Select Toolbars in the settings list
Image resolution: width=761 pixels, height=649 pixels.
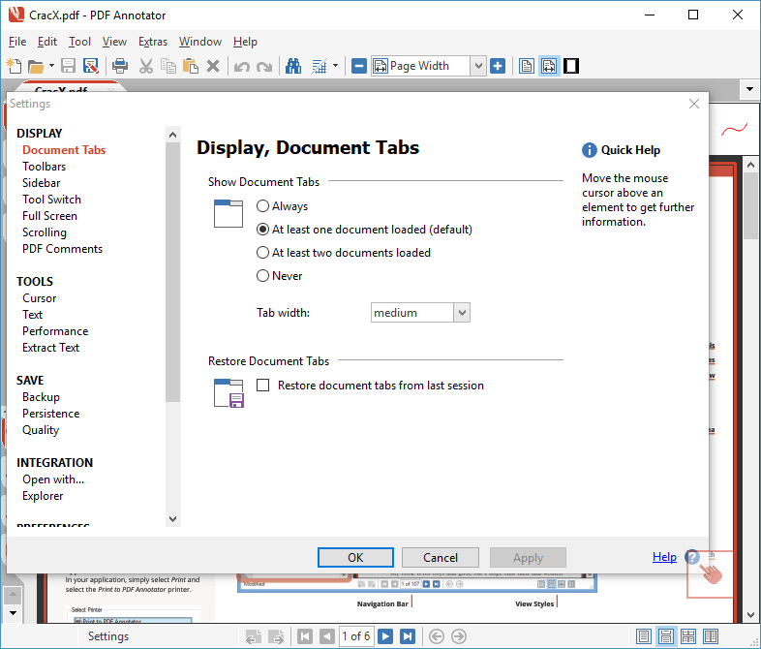(x=45, y=167)
